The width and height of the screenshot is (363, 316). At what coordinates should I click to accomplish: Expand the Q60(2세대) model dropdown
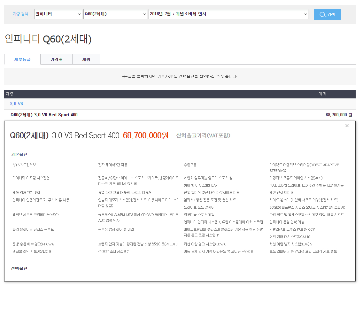pyautogui.click(x=115, y=14)
